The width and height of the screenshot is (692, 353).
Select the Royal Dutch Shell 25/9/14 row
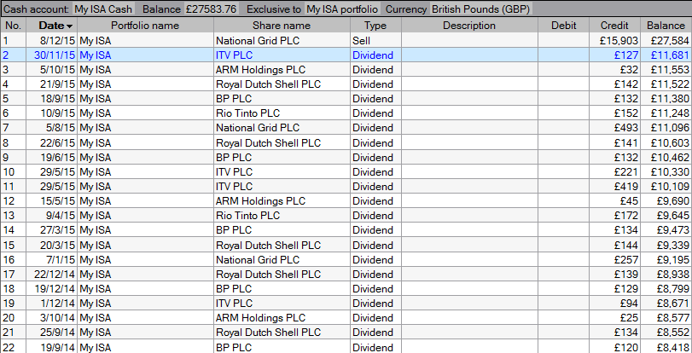point(281,330)
